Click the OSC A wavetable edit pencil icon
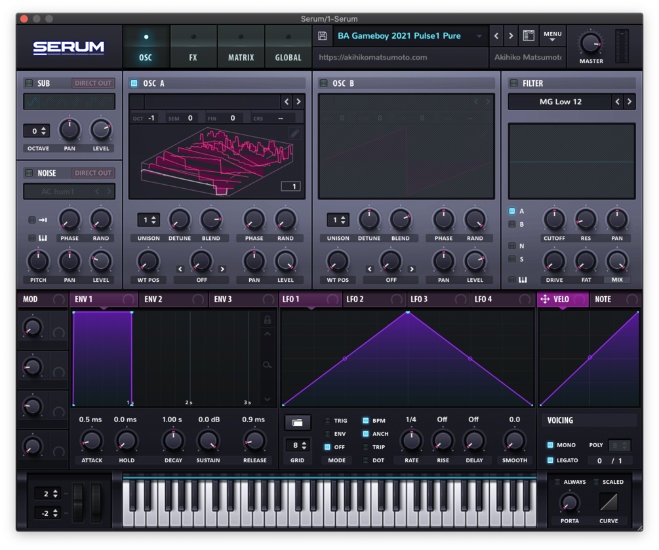Viewport: 659px width, 550px height. (x=294, y=134)
